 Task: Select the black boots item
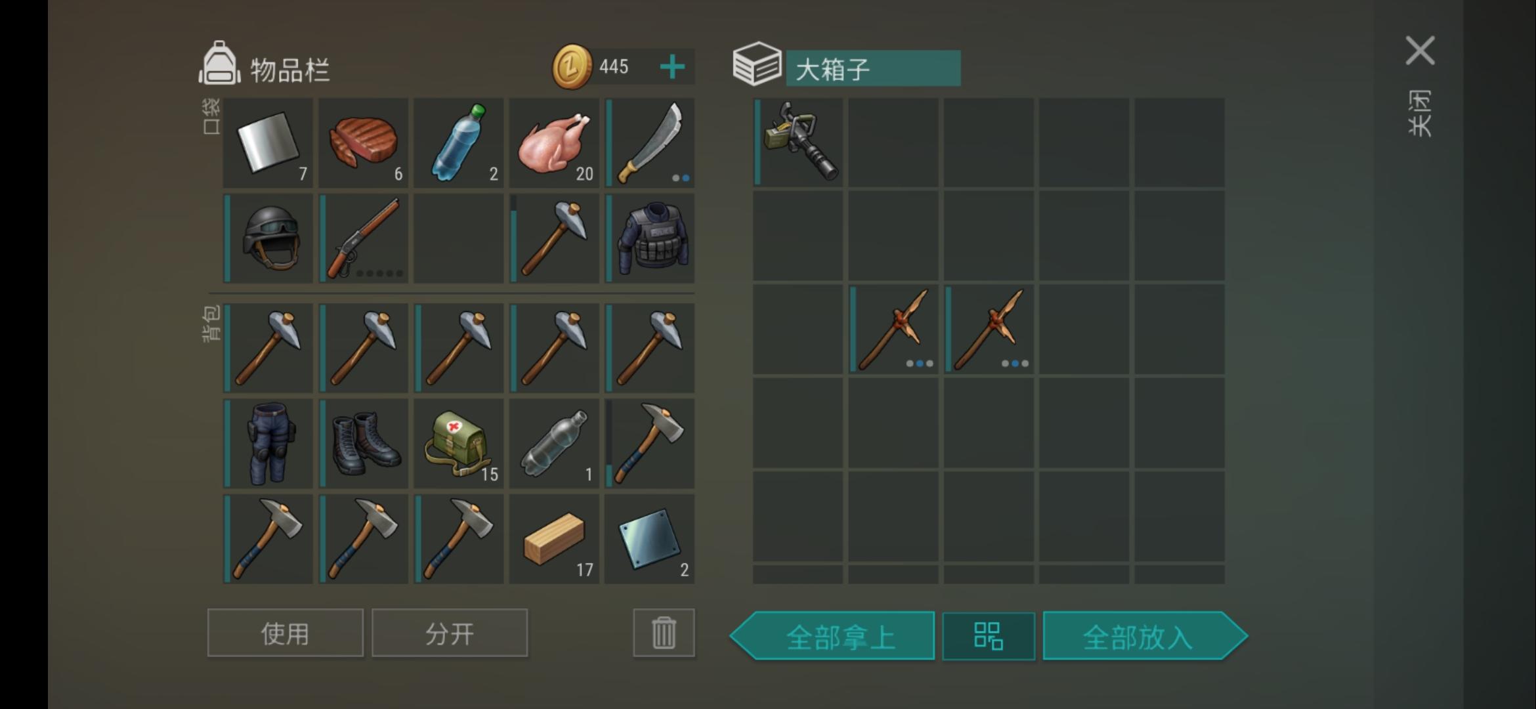364,443
